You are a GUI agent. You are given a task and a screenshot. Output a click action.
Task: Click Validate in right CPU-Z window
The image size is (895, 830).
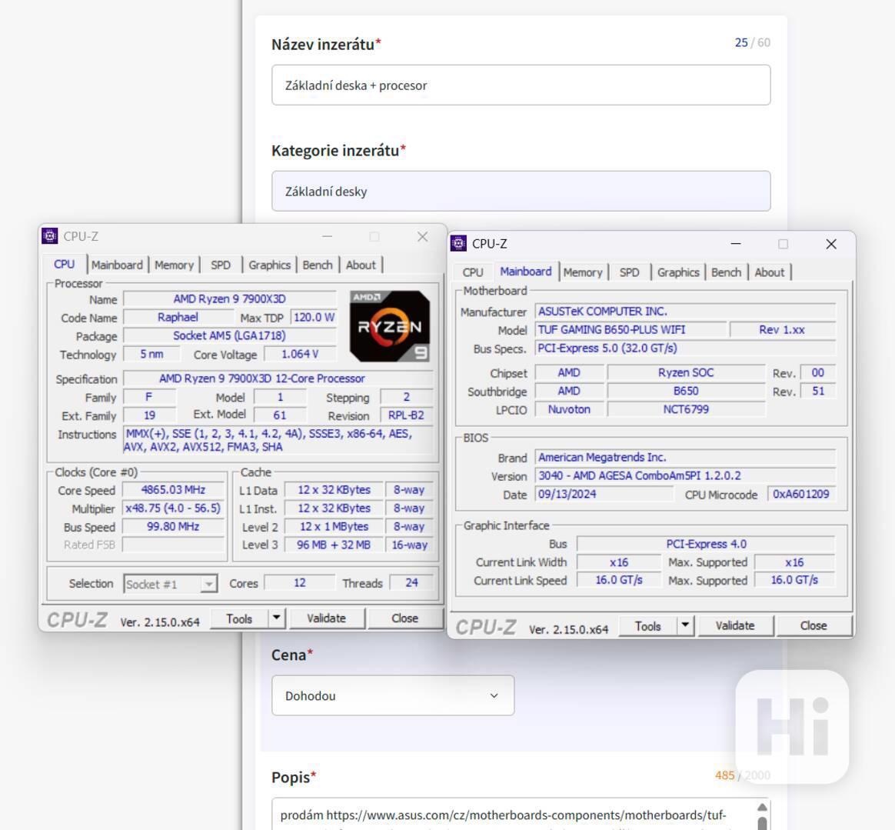735,626
